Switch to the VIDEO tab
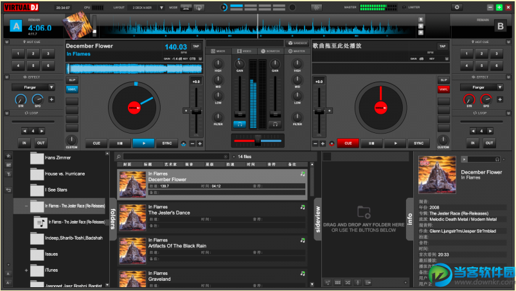 [x=244, y=51]
